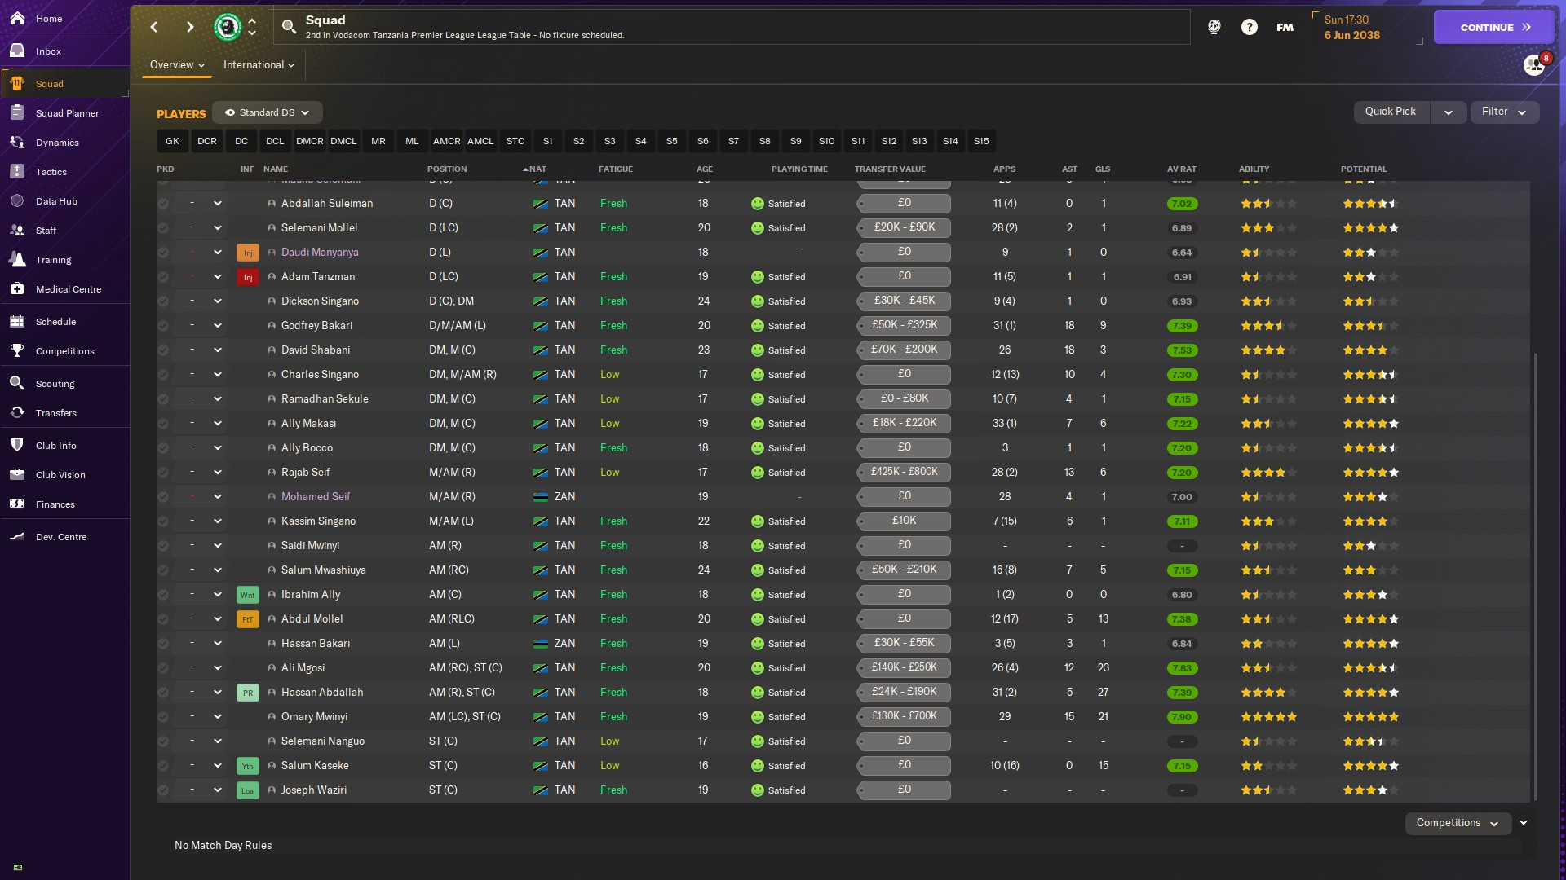Open the help question mark icon
The height and width of the screenshot is (880, 1566).
pyautogui.click(x=1249, y=27)
